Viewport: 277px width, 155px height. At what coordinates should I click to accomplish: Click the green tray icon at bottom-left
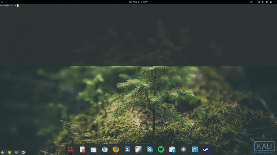[10, 152]
